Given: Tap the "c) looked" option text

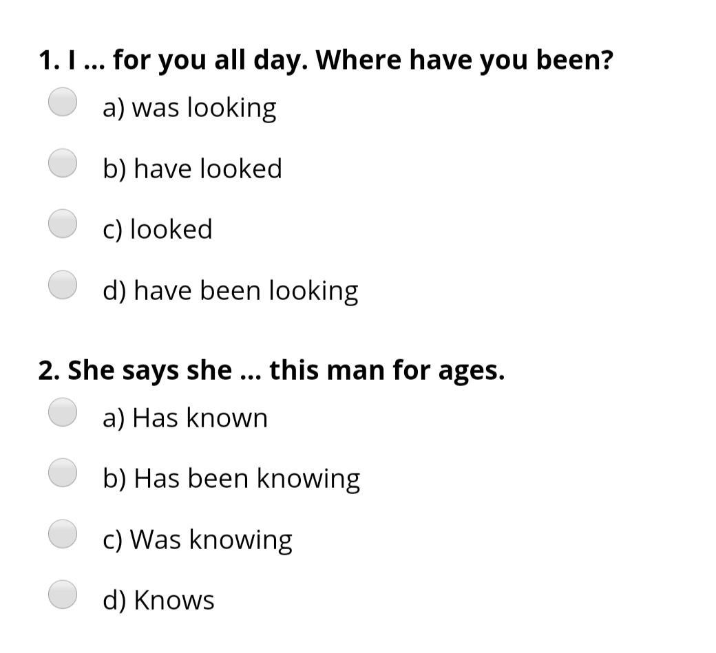Looking at the screenshot, I should tap(157, 230).
